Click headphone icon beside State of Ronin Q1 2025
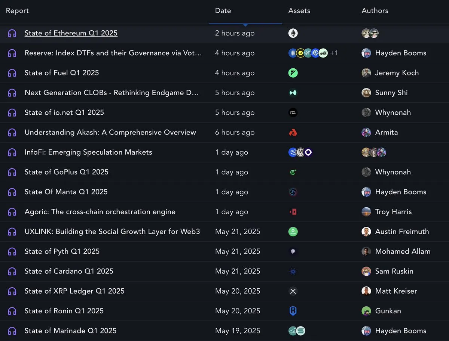449x341 pixels. 12,311
